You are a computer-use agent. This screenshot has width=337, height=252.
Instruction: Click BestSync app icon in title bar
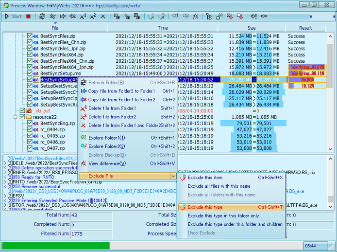[6, 6]
